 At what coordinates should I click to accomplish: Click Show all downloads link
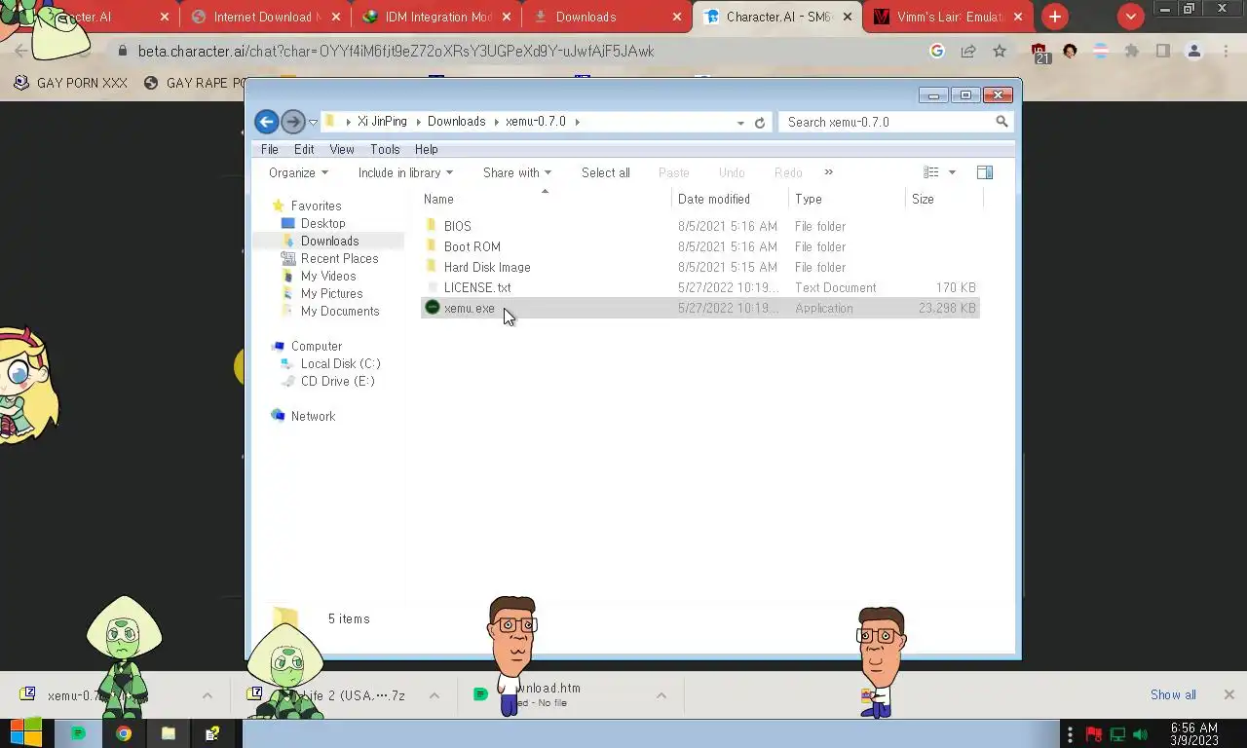pyautogui.click(x=1173, y=694)
